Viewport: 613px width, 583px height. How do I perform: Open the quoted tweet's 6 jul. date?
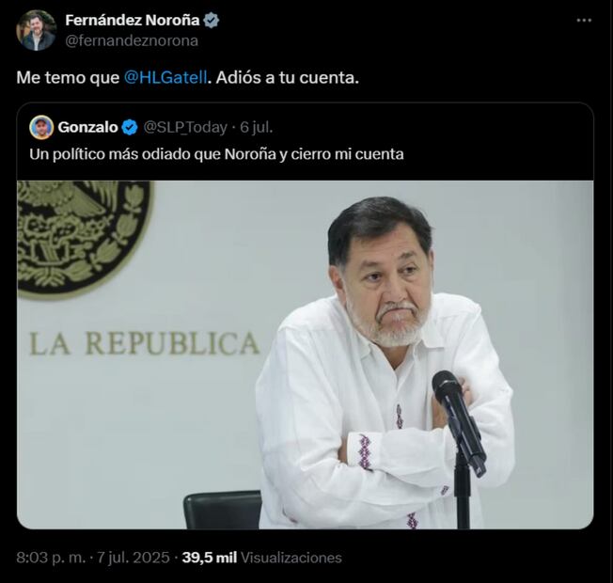pyautogui.click(x=256, y=127)
